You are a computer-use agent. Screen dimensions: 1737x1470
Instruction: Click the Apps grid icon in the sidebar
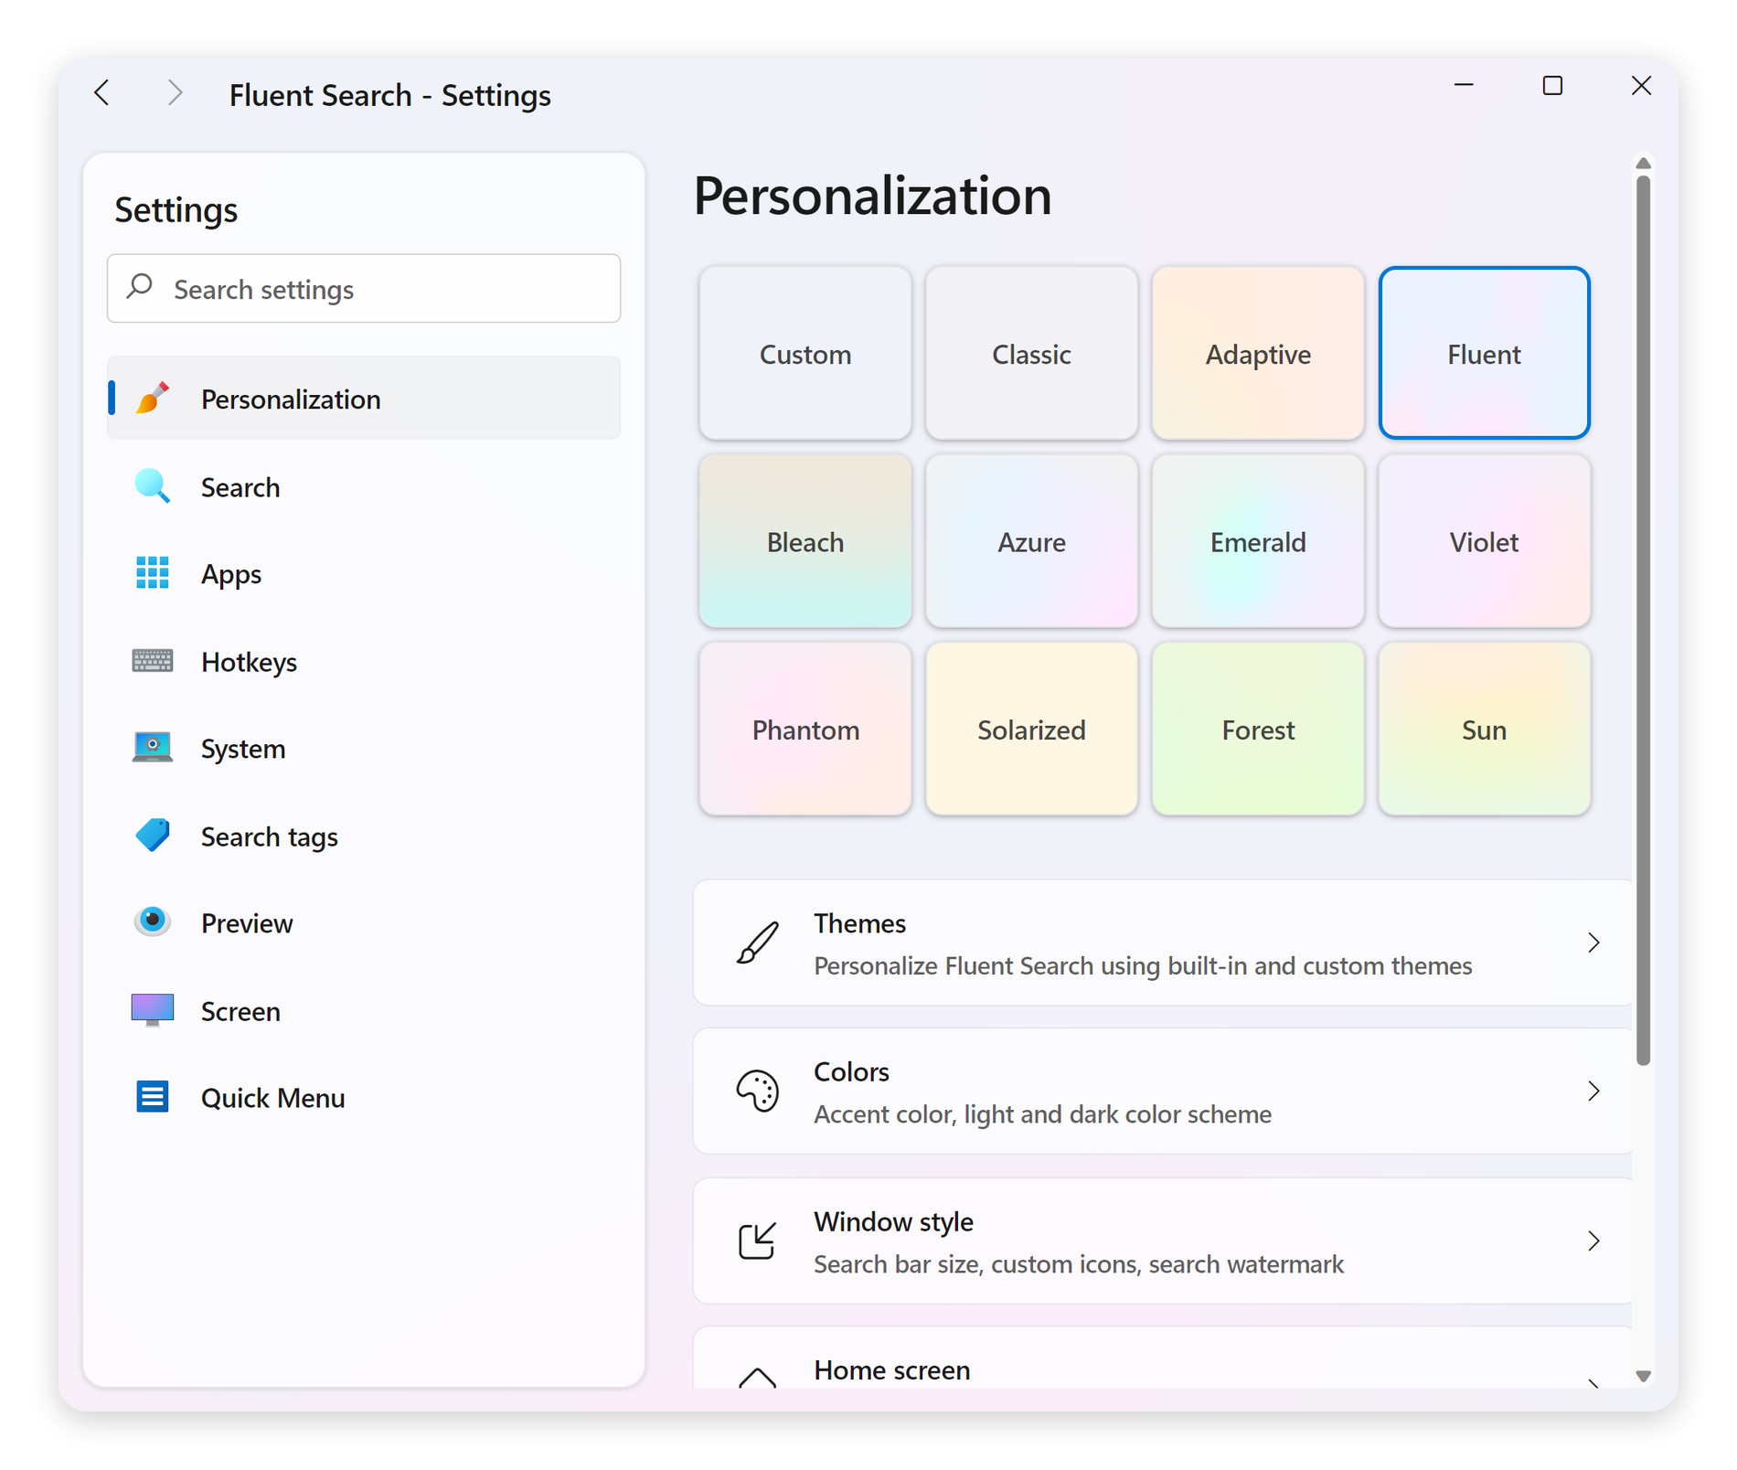pyautogui.click(x=153, y=572)
